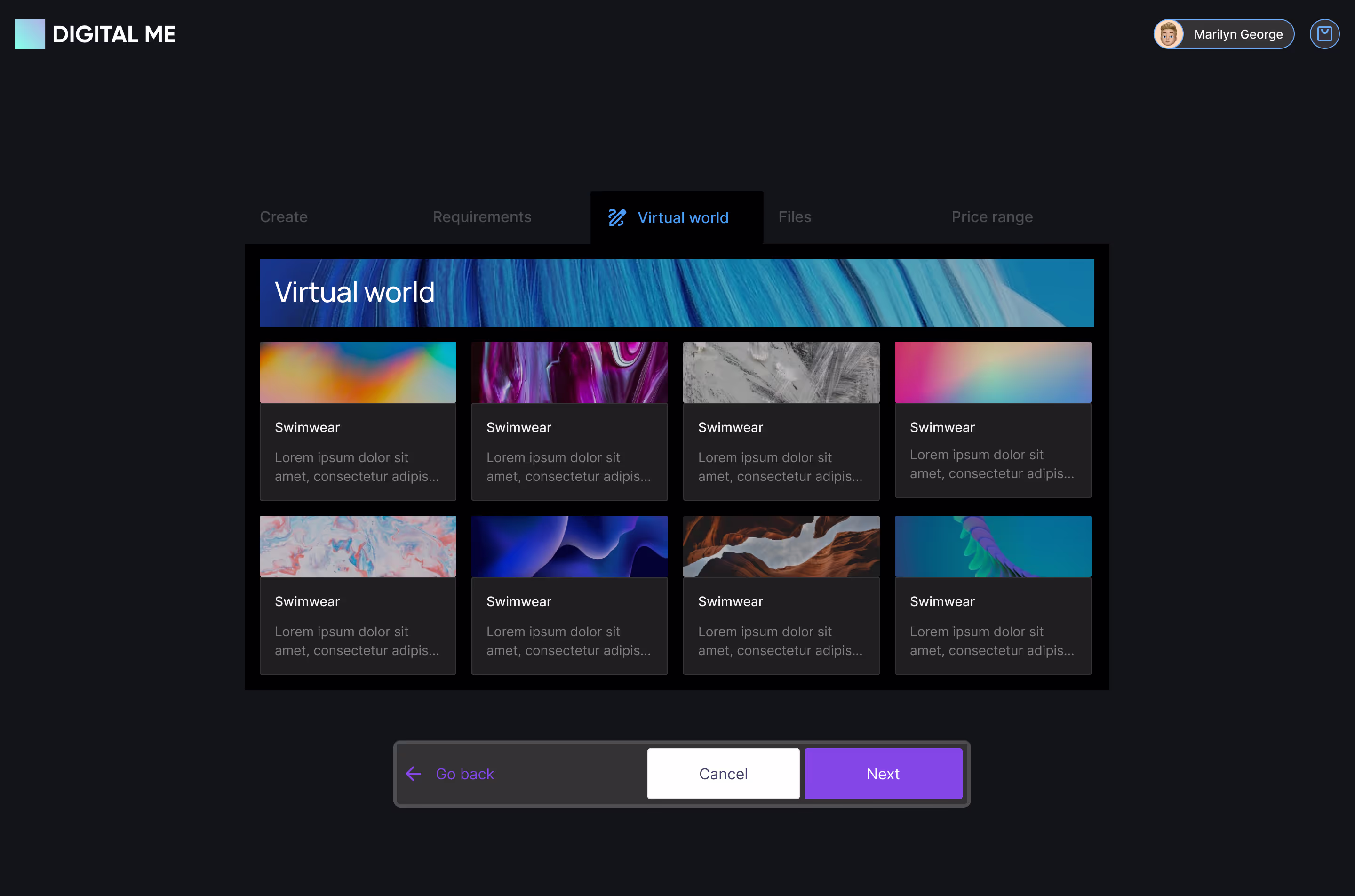Screen dimensions: 1355x896
Task: Select the magenta marble Swimwear thumbnail
Action: tap(569, 372)
